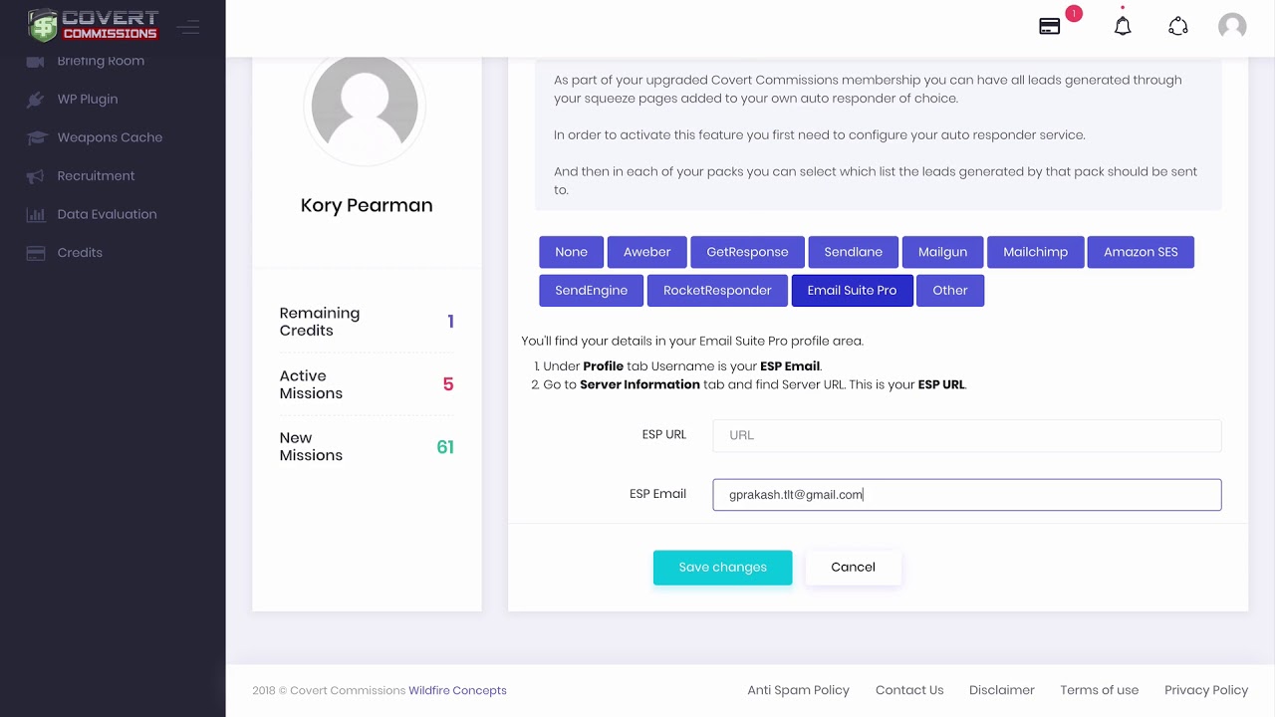Select SendEngine autoresponder

pos(592,291)
